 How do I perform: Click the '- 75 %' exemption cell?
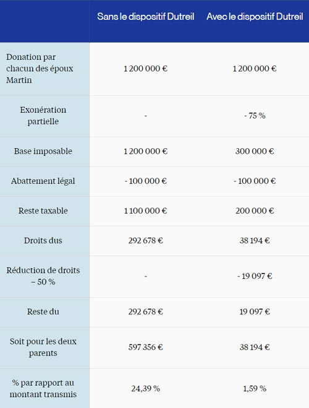[255, 115]
